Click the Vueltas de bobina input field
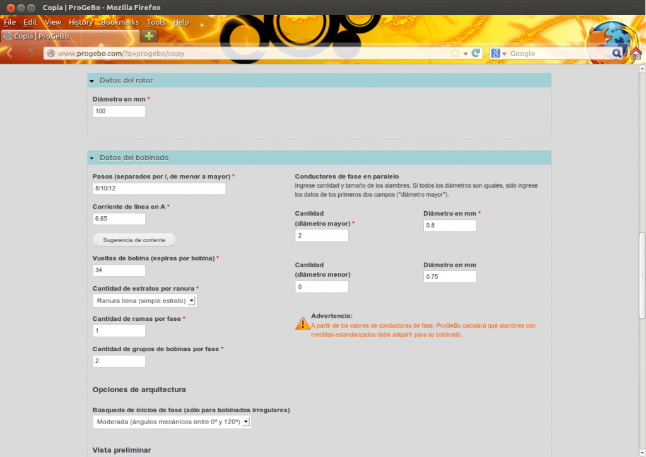 (119, 270)
